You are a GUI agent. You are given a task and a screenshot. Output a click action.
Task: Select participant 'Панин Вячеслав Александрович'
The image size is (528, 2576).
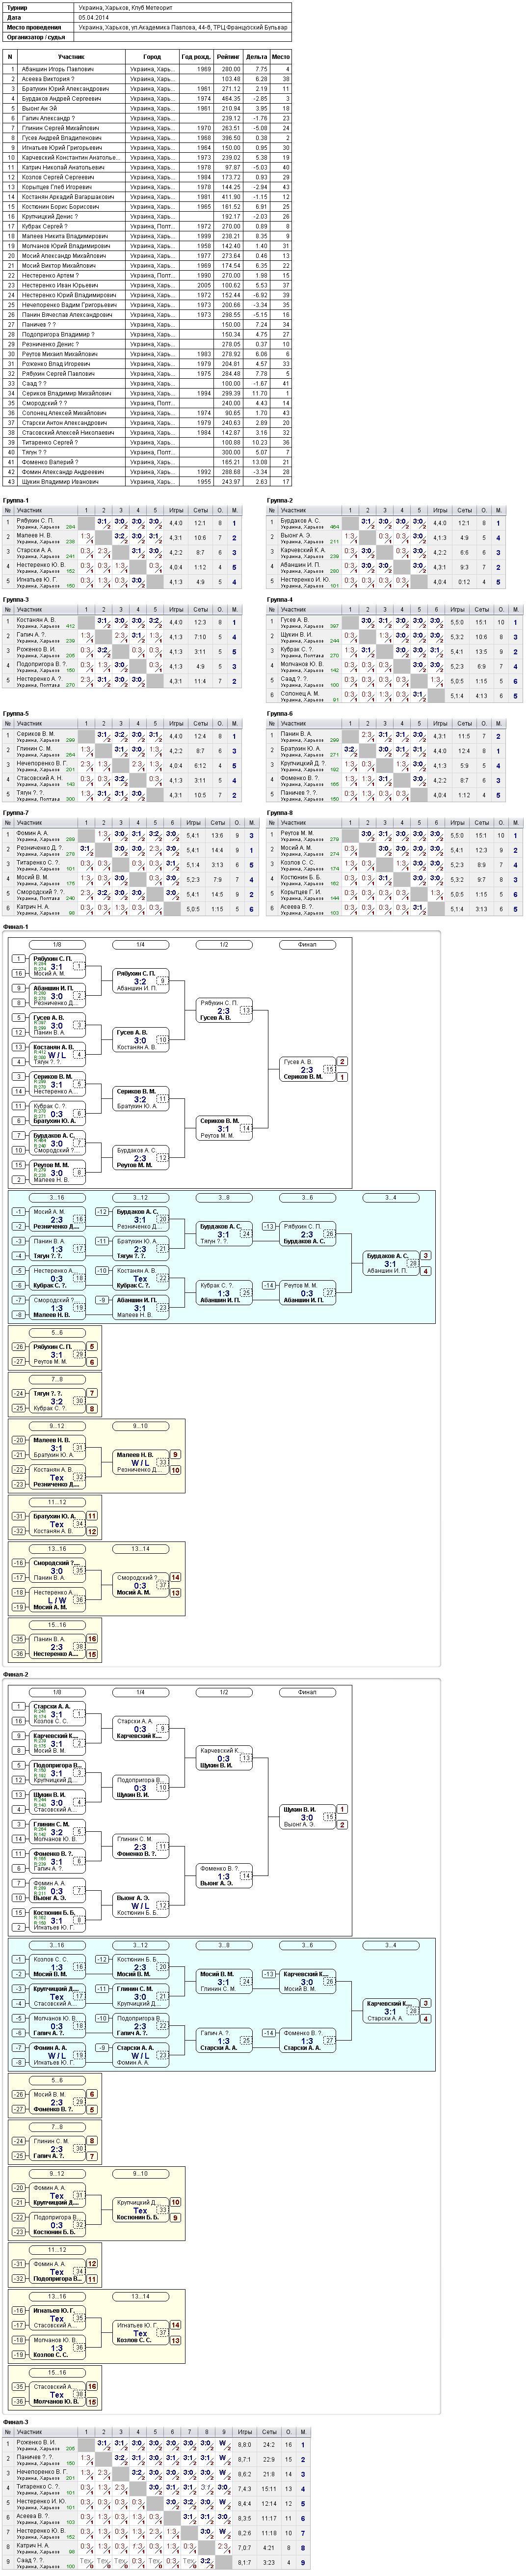coord(67,315)
